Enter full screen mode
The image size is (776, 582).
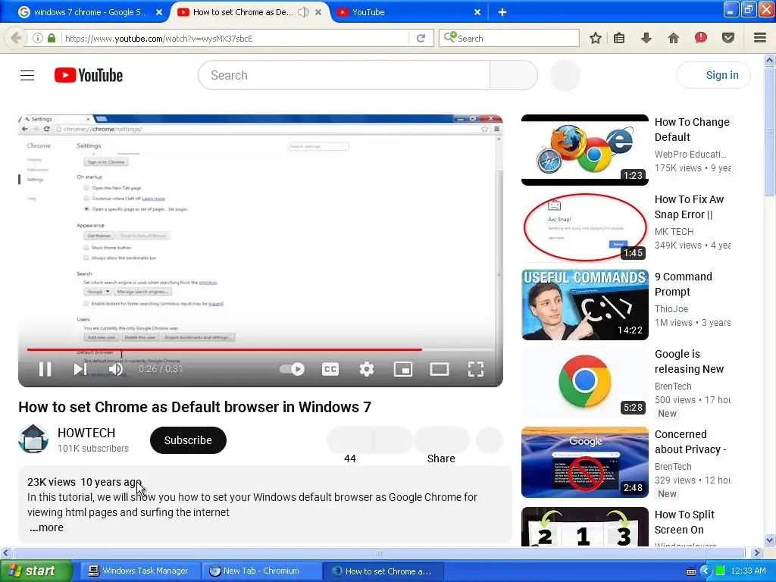pos(476,369)
